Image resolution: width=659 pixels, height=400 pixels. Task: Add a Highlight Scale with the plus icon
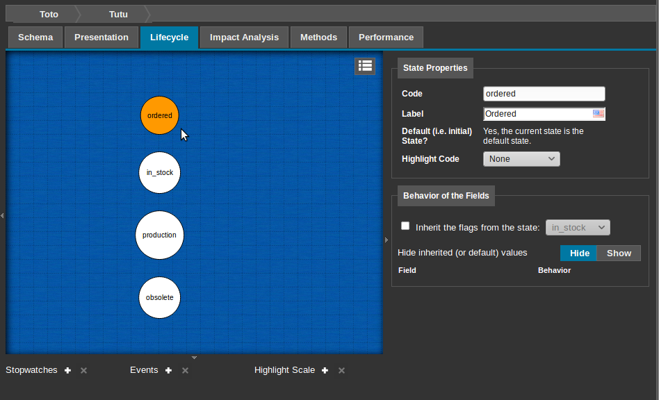coord(325,371)
